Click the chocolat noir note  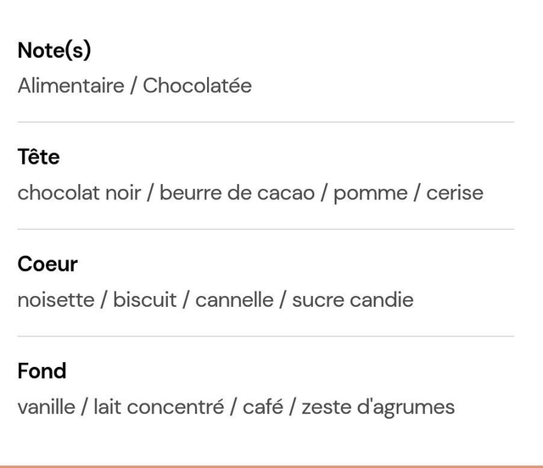79,192
